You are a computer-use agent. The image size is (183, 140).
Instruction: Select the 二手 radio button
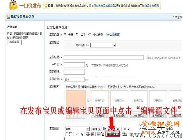[x=77, y=34]
